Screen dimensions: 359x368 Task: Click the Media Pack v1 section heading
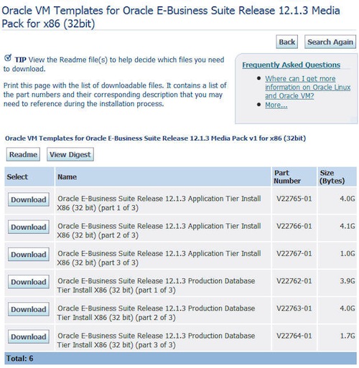[x=155, y=138]
